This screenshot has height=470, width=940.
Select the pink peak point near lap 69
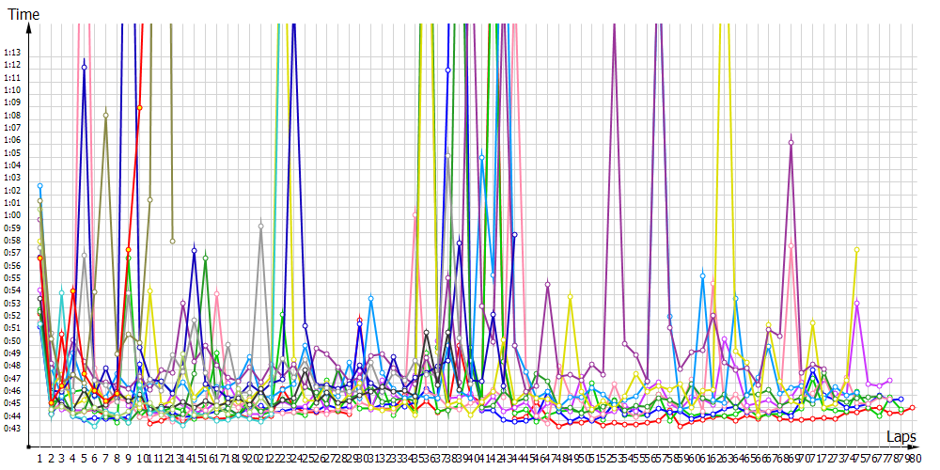(x=791, y=246)
